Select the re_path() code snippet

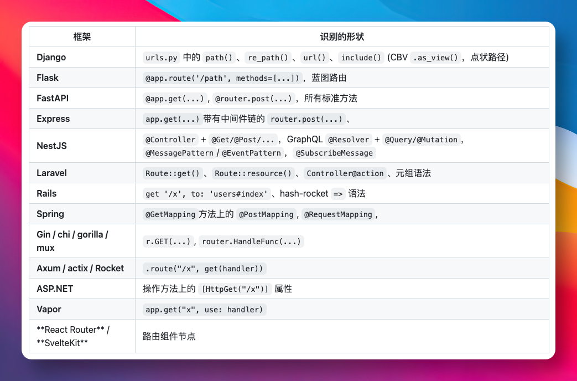click(268, 58)
